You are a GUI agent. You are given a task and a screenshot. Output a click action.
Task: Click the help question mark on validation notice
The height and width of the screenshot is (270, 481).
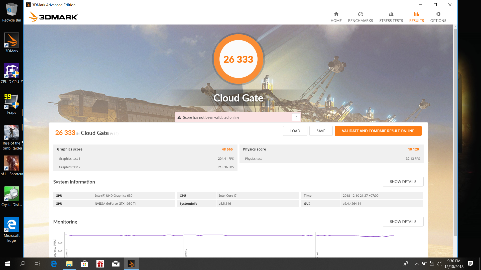(296, 117)
